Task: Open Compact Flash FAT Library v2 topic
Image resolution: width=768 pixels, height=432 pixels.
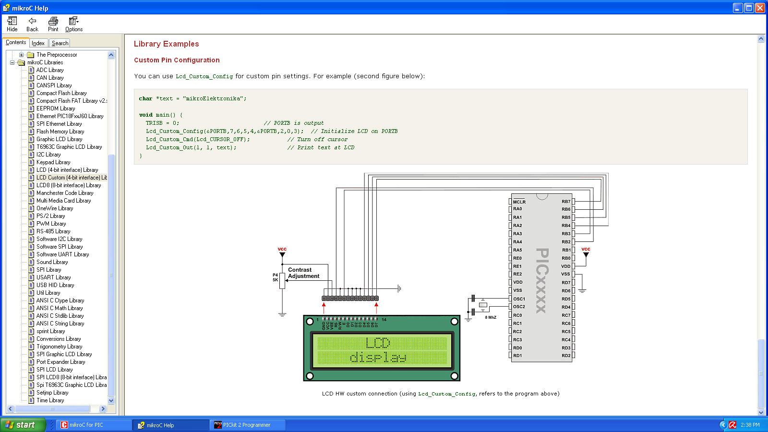Action: tap(72, 101)
